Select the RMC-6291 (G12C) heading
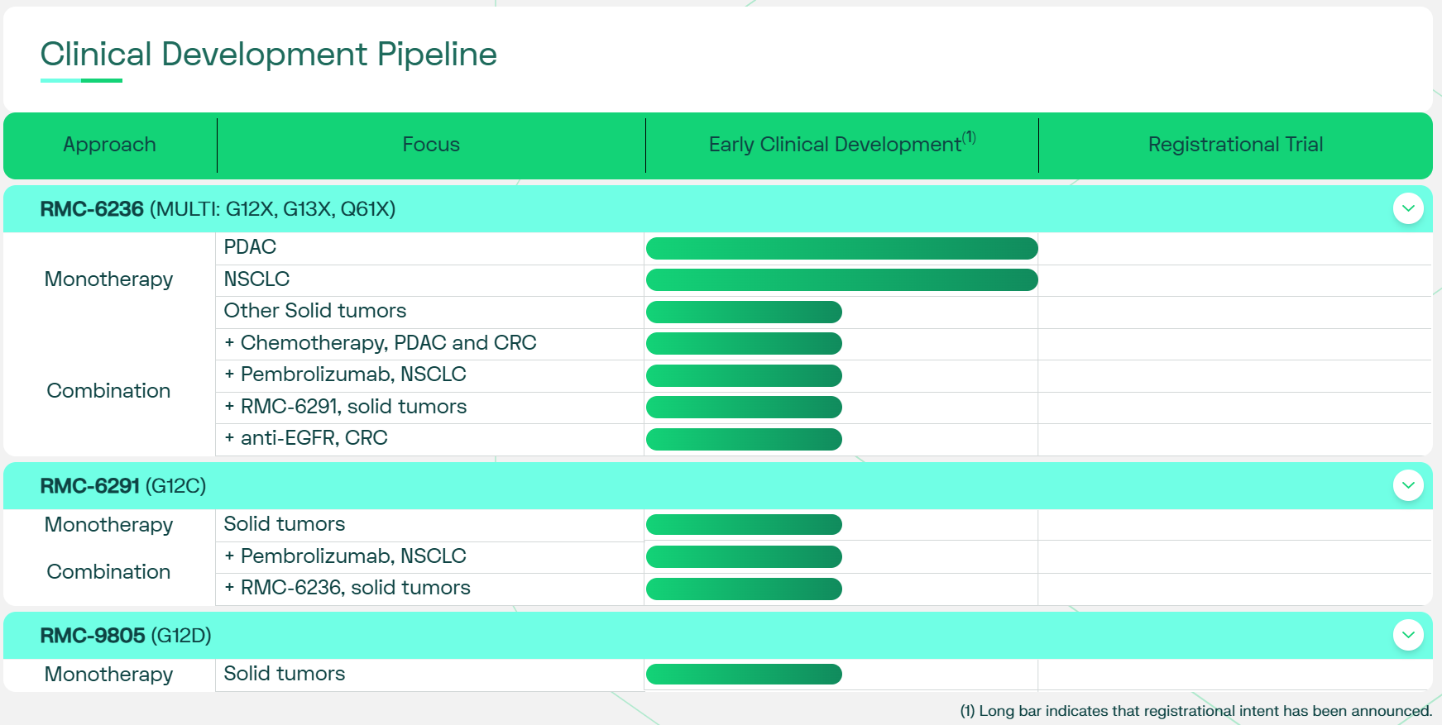 point(123,486)
